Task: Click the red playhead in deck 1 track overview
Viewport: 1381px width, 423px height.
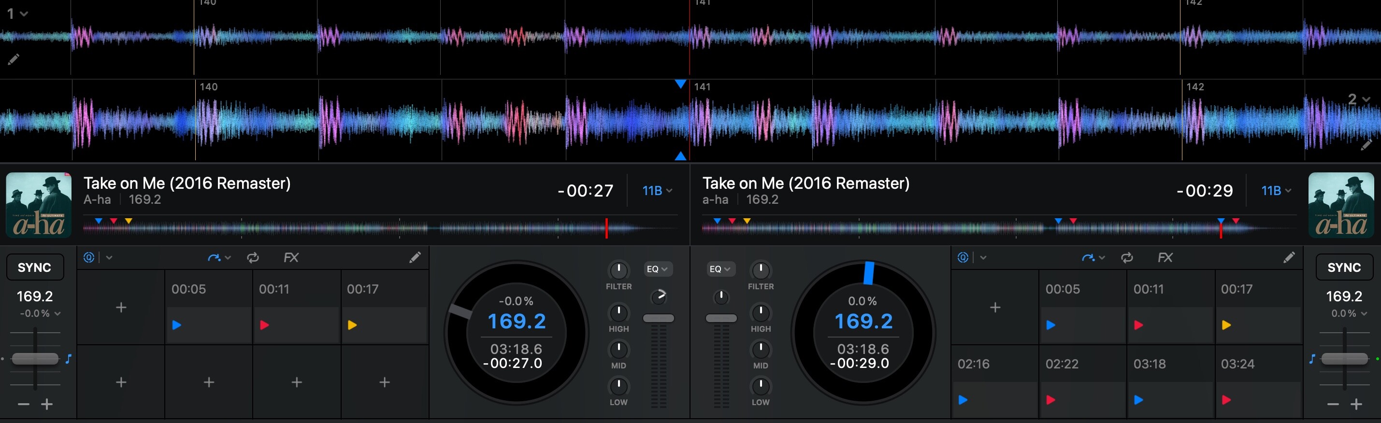Action: point(606,228)
